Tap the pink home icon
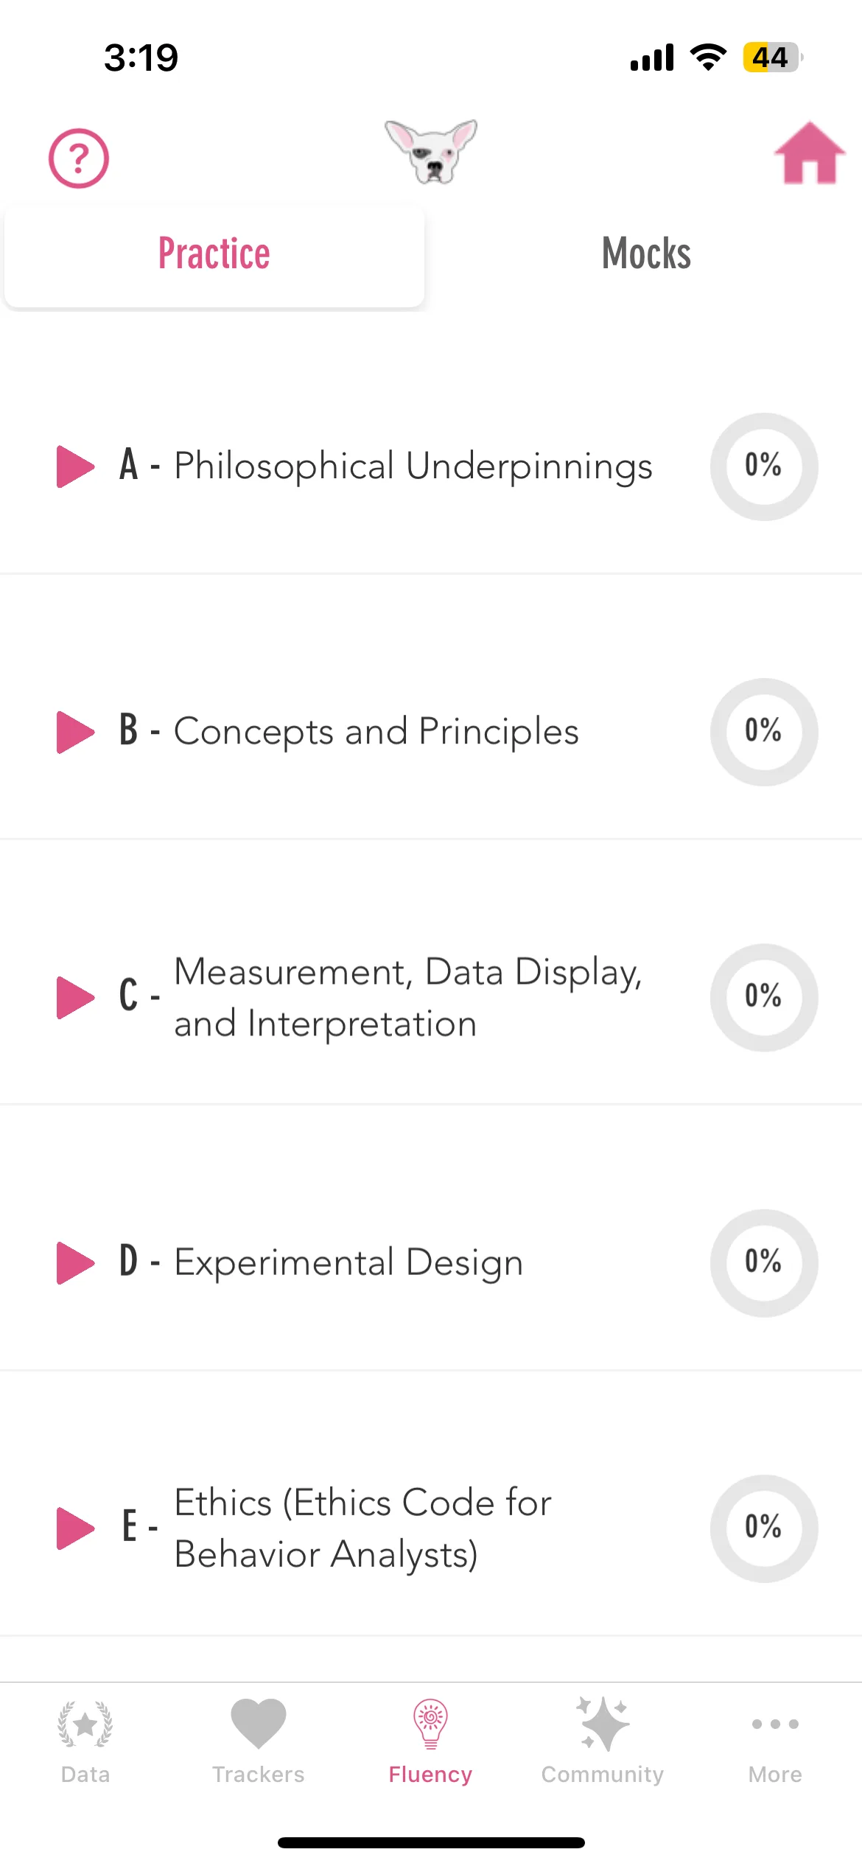862x1866 pixels. 810,153
